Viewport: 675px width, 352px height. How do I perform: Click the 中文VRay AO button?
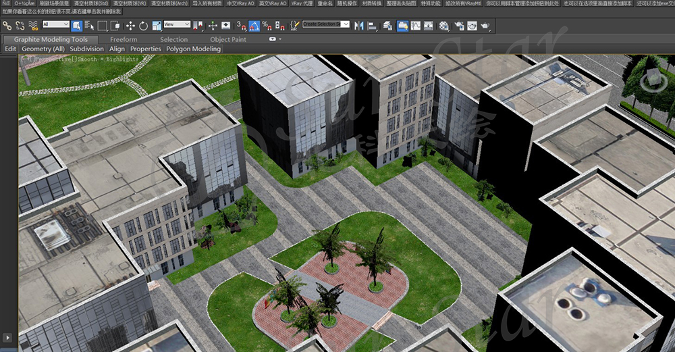(241, 3)
